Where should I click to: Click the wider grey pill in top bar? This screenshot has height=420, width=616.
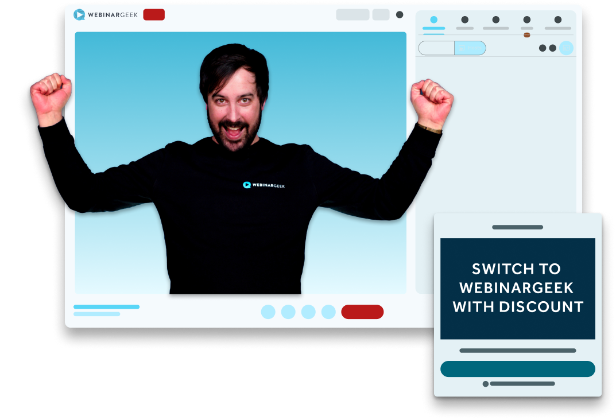click(x=352, y=14)
